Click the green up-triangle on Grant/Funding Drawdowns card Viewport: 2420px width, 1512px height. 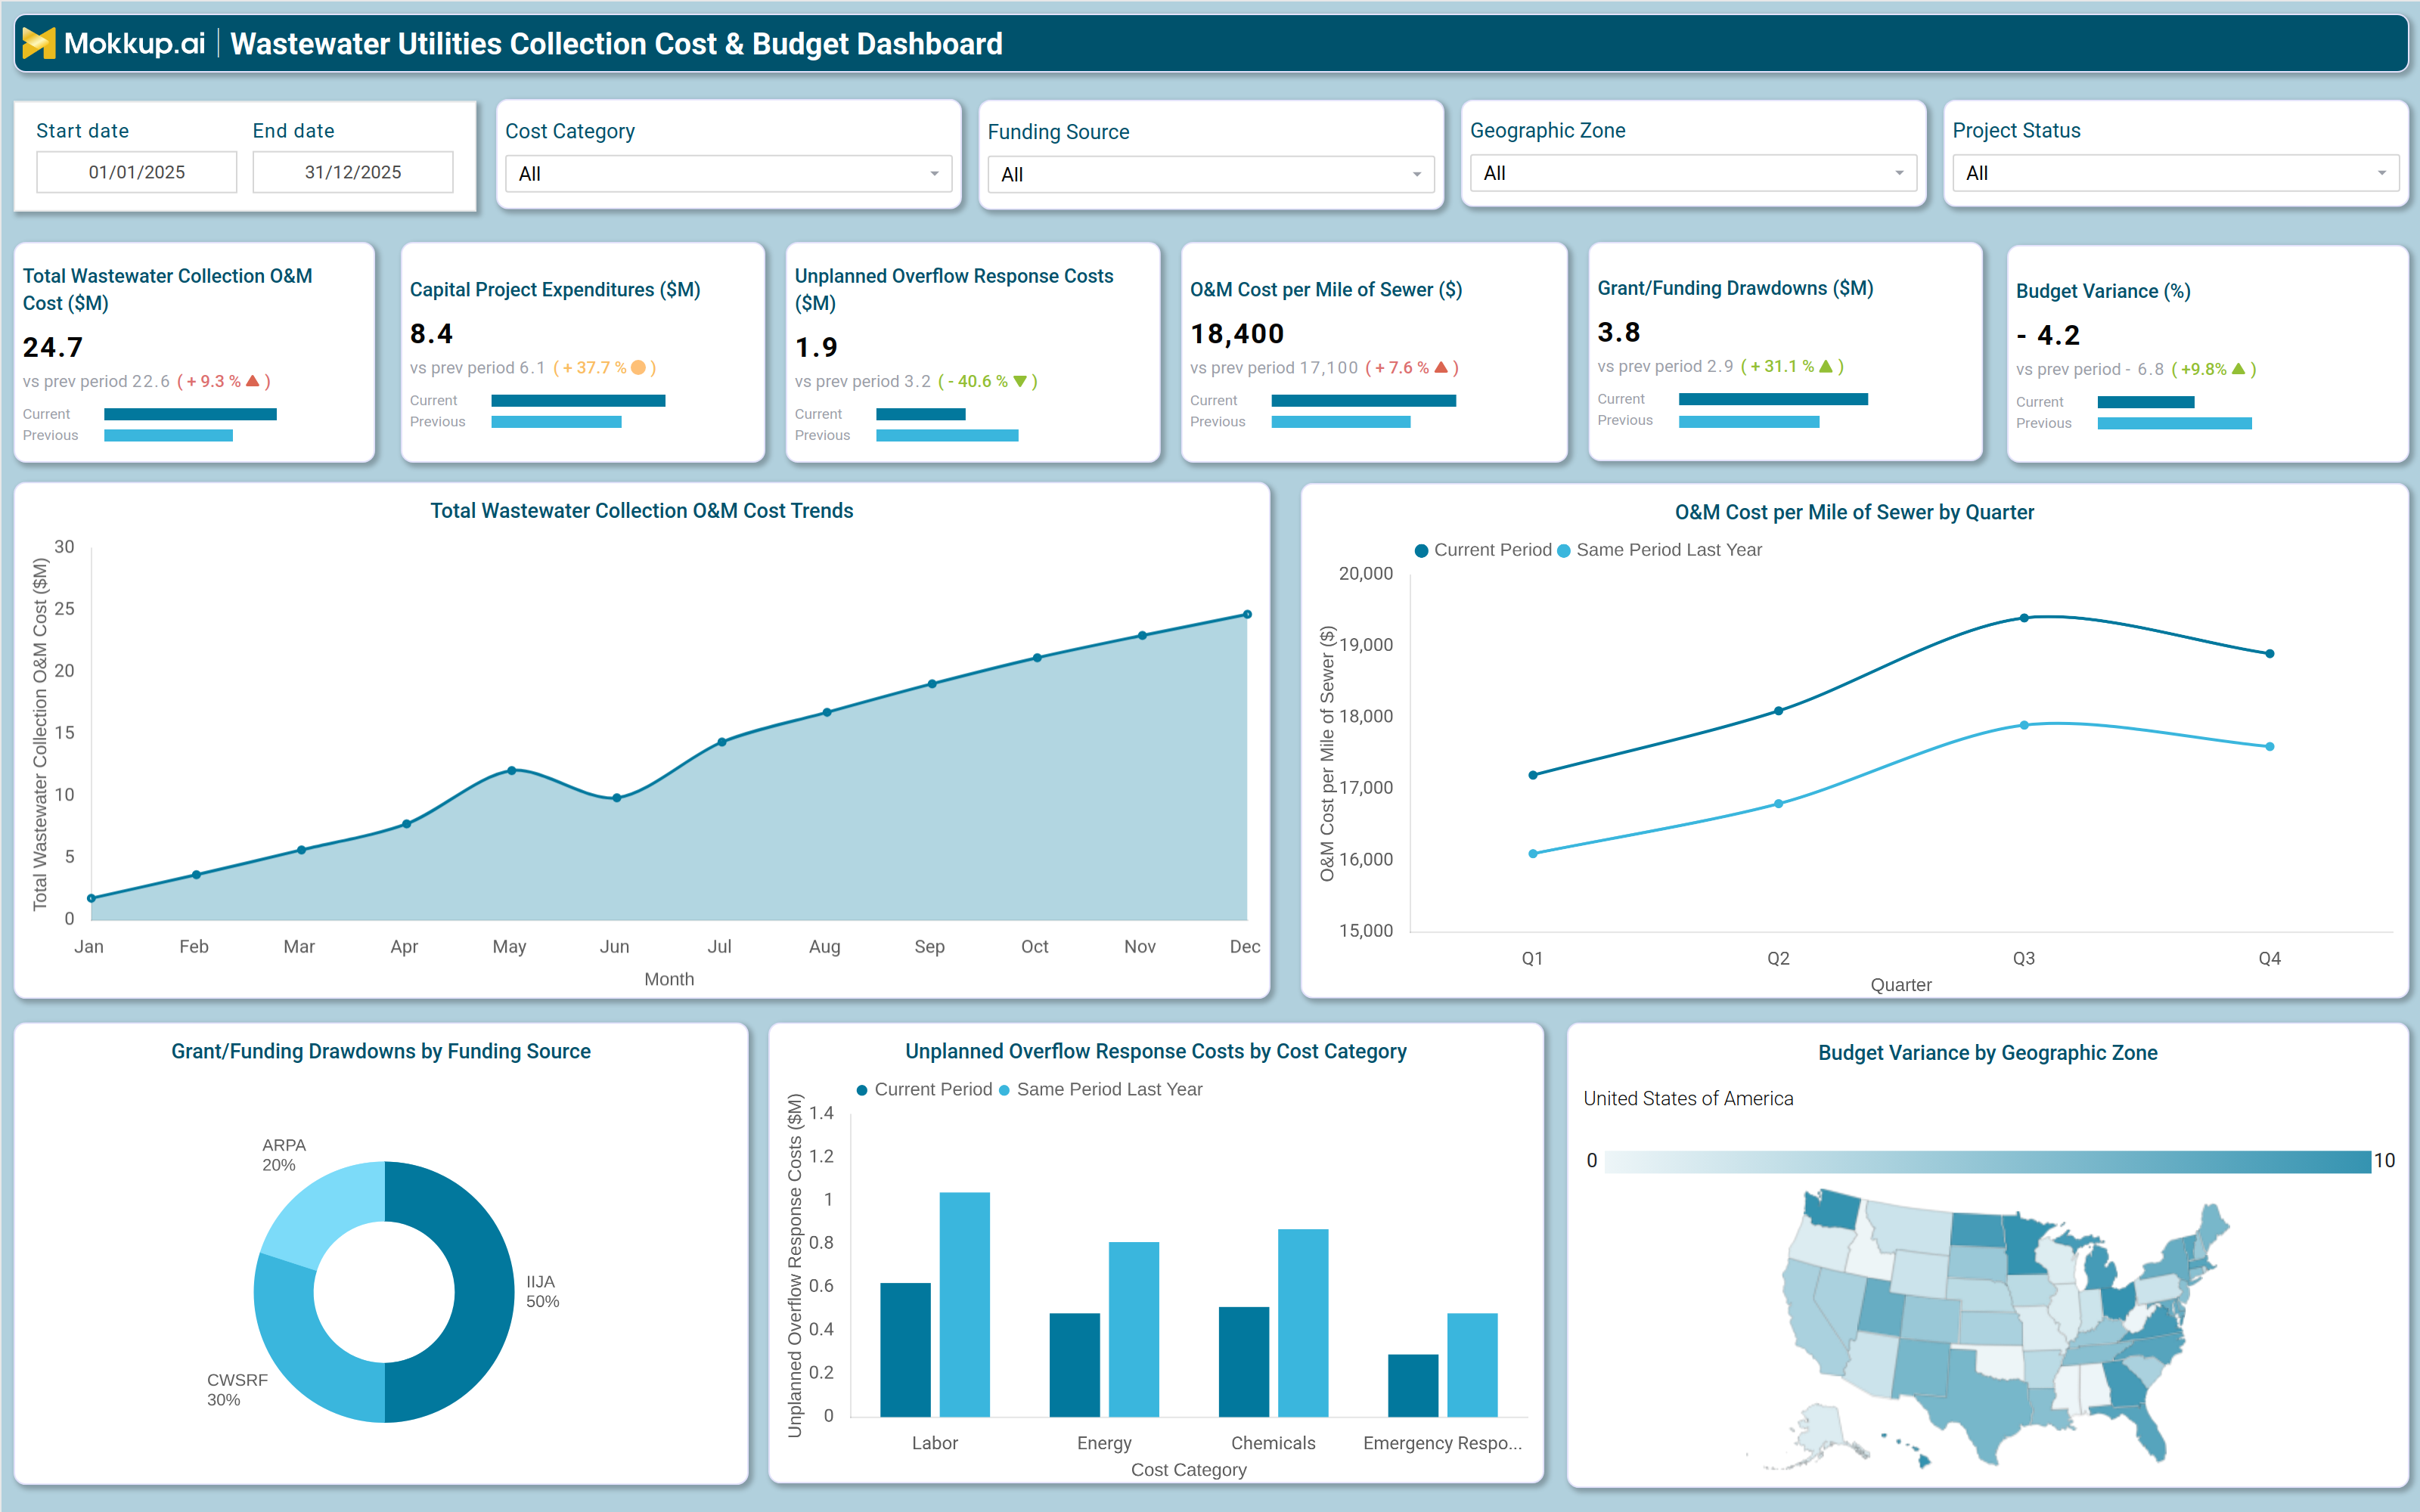1826,366
